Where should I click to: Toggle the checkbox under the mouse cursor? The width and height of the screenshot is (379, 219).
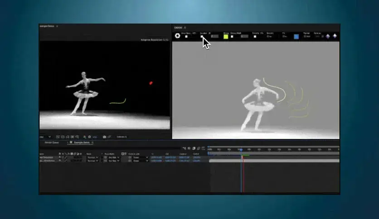pos(202,37)
